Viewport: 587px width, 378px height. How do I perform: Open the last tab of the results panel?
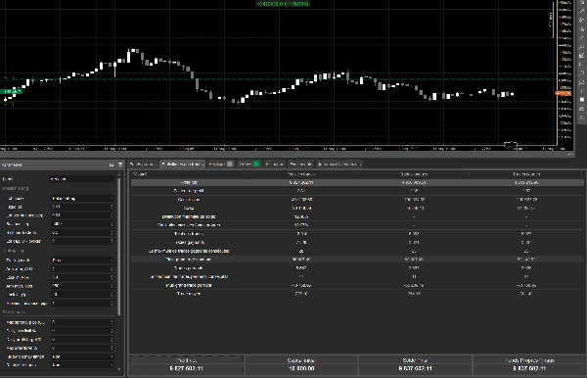tap(339, 165)
